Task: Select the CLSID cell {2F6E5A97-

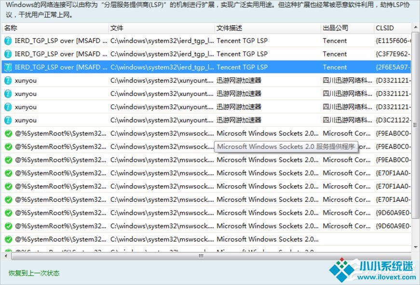Action: tap(393, 67)
